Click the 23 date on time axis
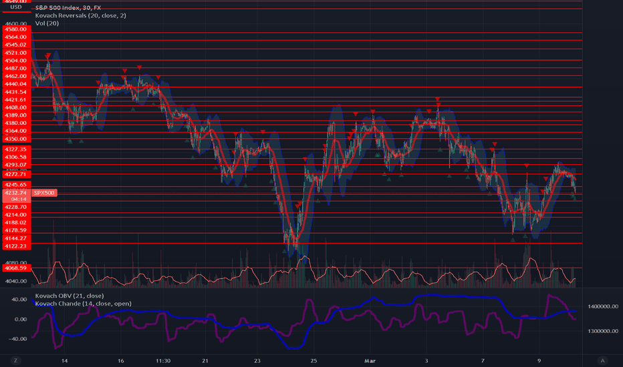This screenshot has height=367, width=623. click(257, 360)
